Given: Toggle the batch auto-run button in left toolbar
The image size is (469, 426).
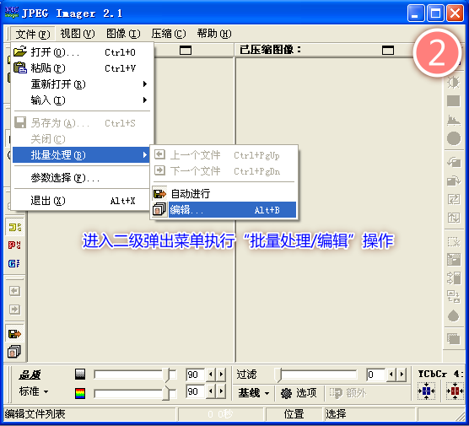Looking at the screenshot, I should [14, 333].
